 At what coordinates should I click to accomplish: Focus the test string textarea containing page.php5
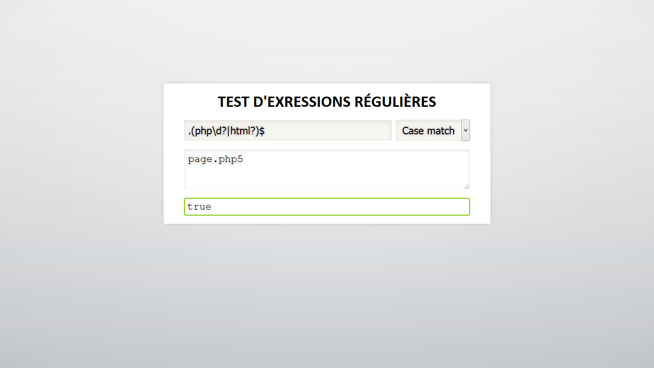326,169
